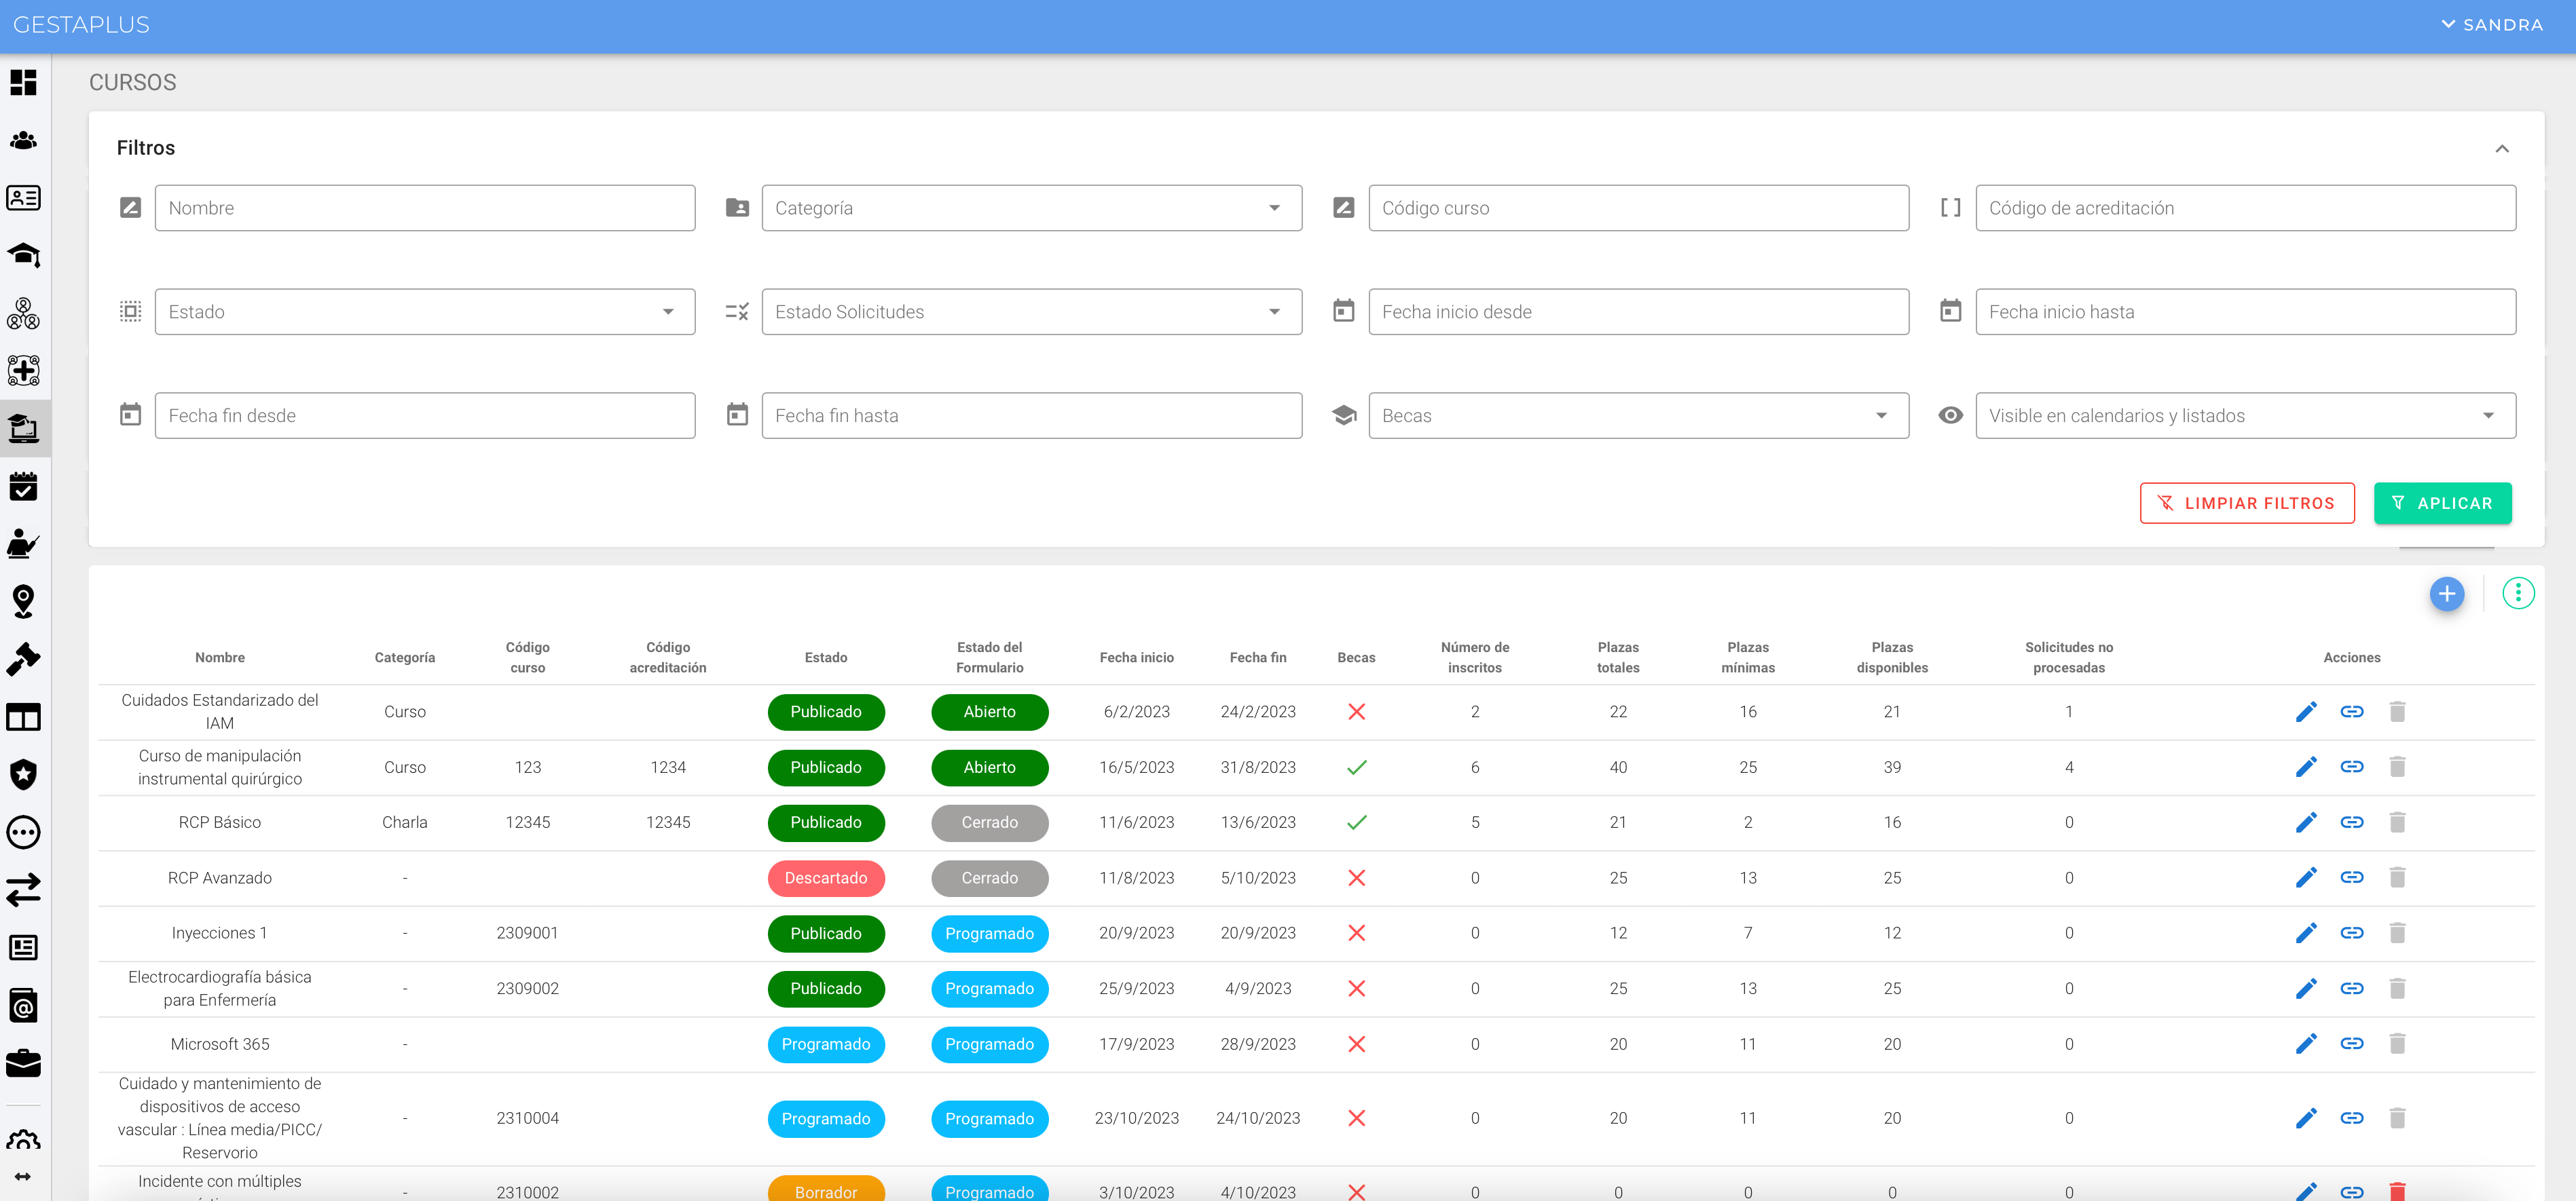Click the Nombre filter input field
This screenshot has height=1201, width=2576.
pos(425,208)
